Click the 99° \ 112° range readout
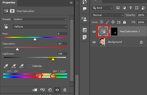The width and height of the screenshot is (147, 95). [x=59, y=71]
